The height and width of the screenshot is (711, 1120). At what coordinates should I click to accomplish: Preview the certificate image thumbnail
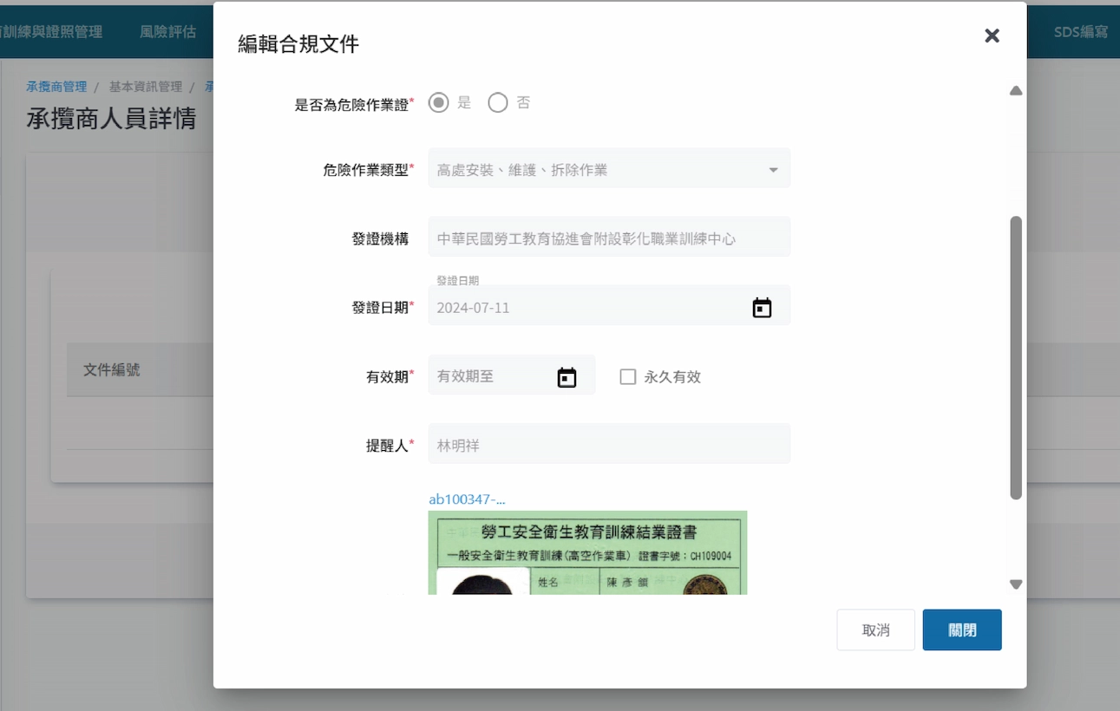[x=587, y=552]
